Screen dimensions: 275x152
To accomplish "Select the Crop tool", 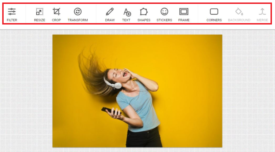I will click(56, 15).
